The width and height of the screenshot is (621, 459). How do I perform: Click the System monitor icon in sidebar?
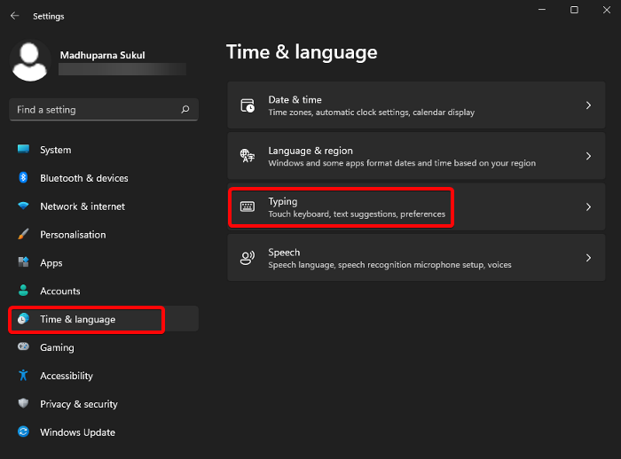coord(24,150)
